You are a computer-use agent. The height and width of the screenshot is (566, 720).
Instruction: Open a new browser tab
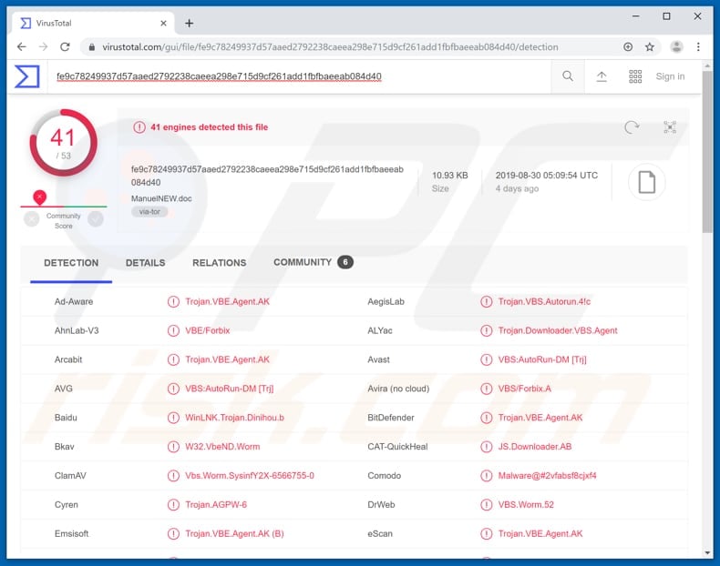[x=189, y=23]
